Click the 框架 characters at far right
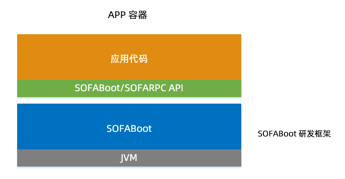 (323, 134)
